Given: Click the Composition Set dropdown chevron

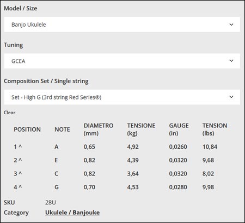Looking at the screenshot, I should [x=231, y=97].
